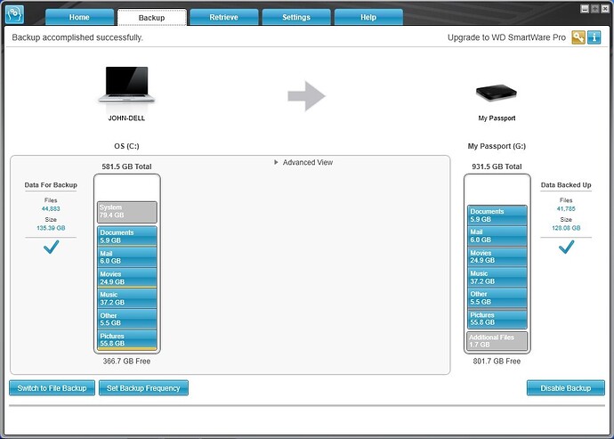Click the OS (C:) drive label
Image resolution: width=614 pixels, height=439 pixels.
tap(126, 146)
